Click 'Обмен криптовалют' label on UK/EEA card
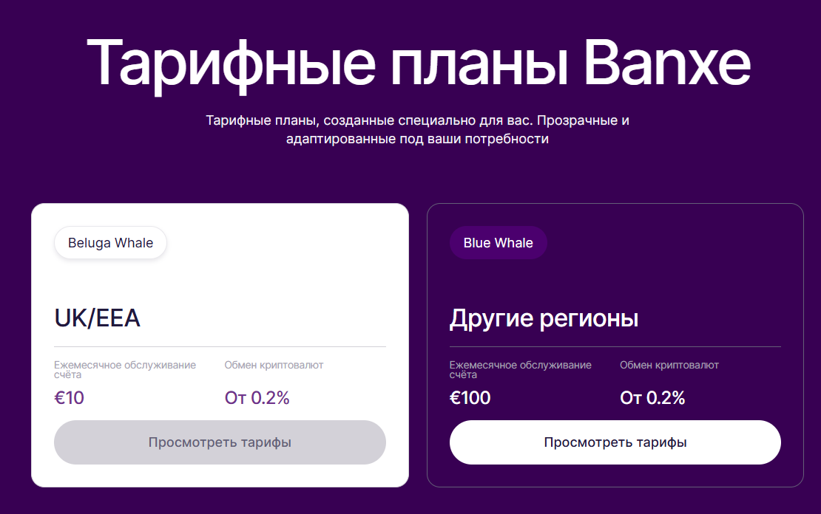821x514 pixels. 274,364
